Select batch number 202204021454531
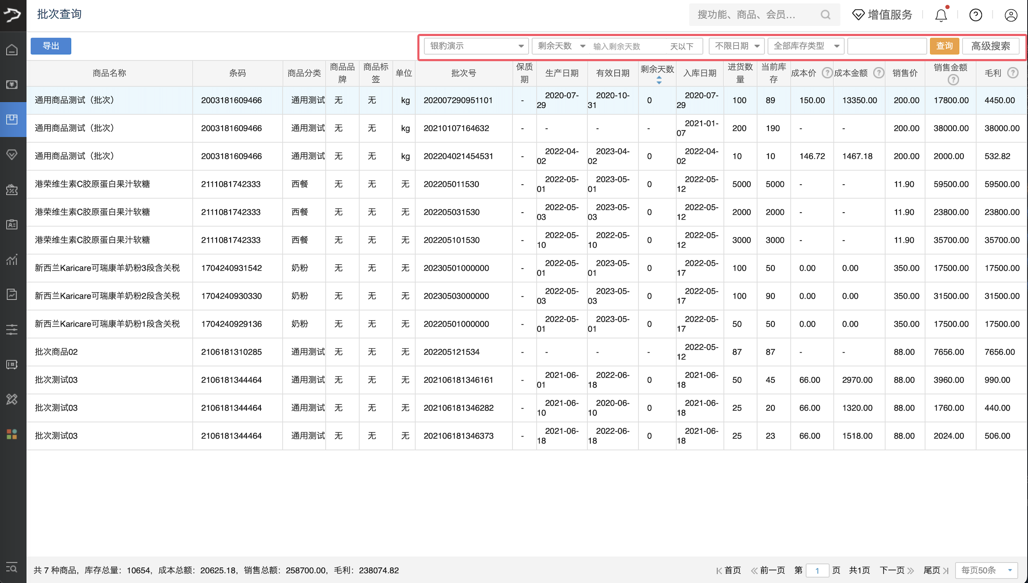 [x=458, y=156]
